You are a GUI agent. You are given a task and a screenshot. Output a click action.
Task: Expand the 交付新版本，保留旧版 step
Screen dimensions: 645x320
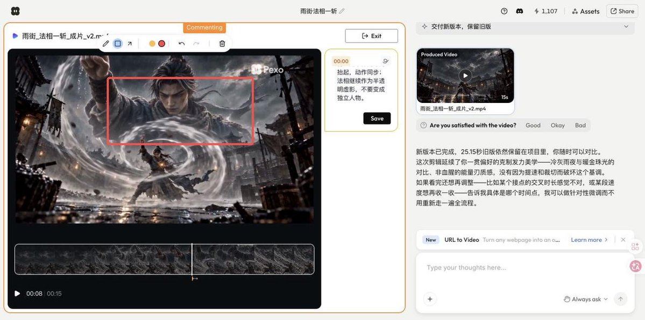coord(525,26)
